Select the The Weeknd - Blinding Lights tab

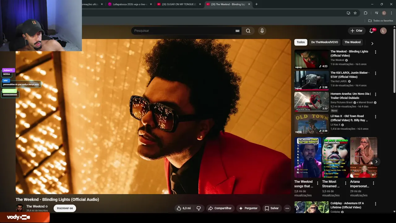click(x=228, y=4)
